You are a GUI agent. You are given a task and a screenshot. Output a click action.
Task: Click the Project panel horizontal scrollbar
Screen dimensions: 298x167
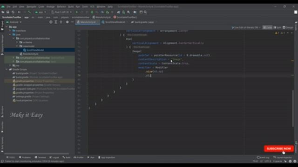pyautogui.click(x=37, y=154)
